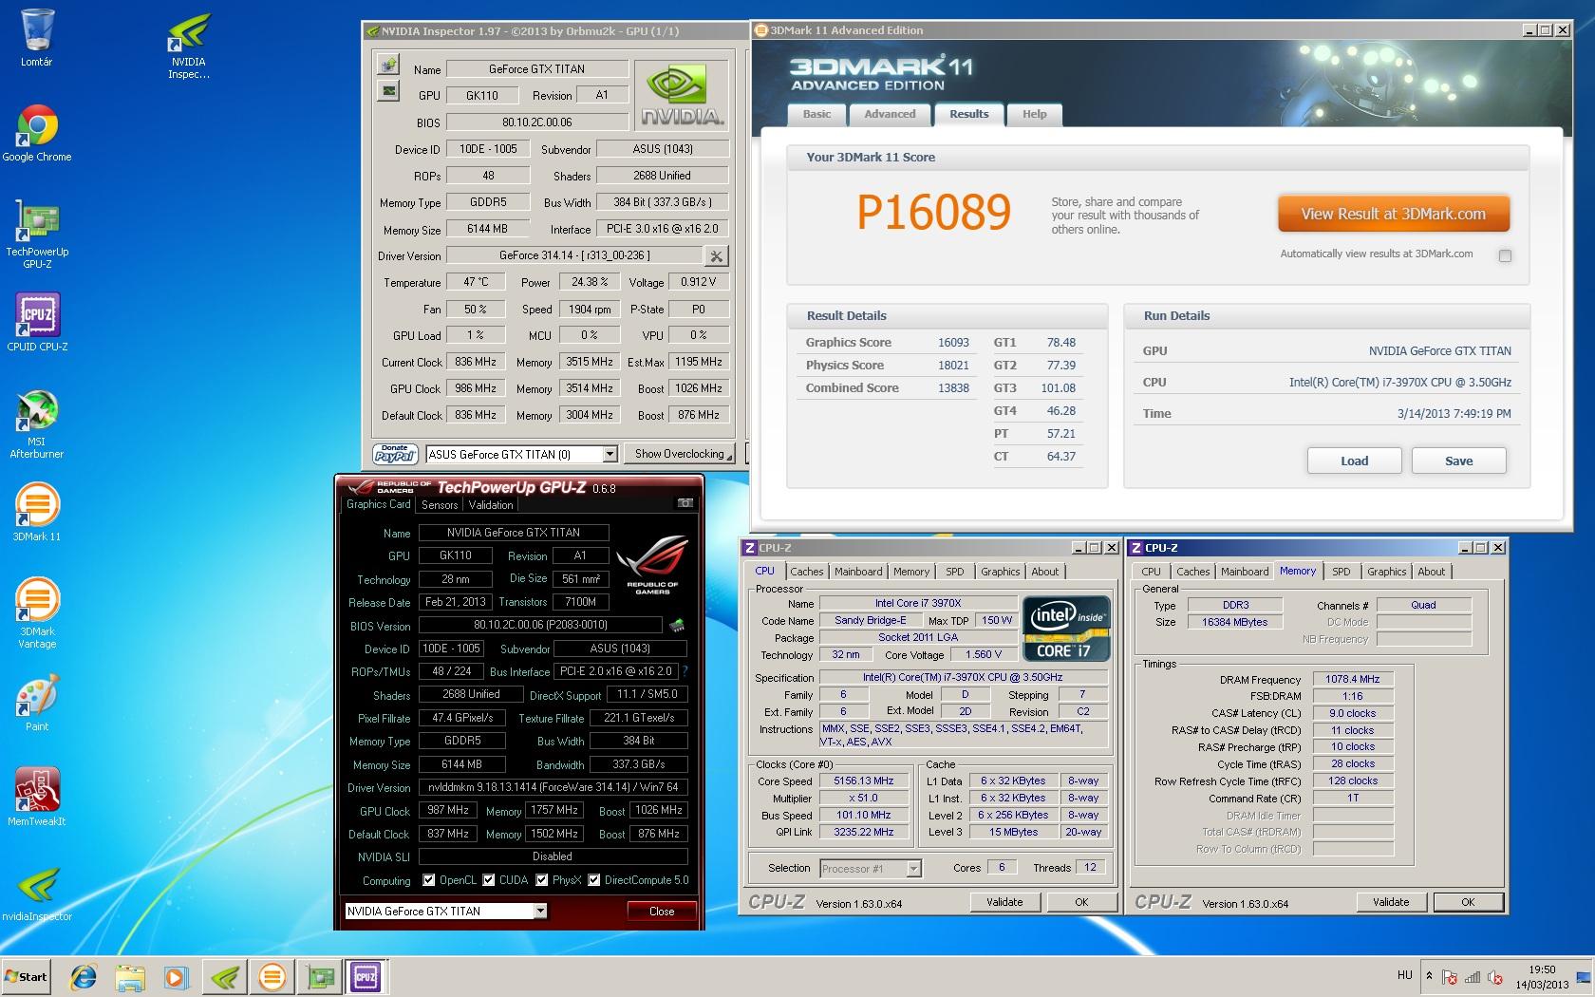Screen dimensions: 1595x997
Task: Open the SPD tab in the right CPU-Z window
Action: (x=1341, y=572)
